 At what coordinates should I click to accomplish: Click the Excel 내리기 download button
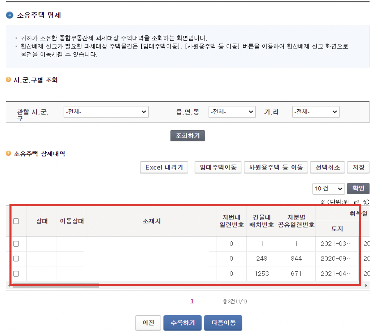pyautogui.click(x=164, y=167)
